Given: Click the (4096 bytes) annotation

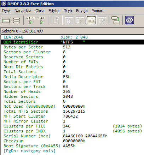Looking at the screenshot, I should click(127, 131).
